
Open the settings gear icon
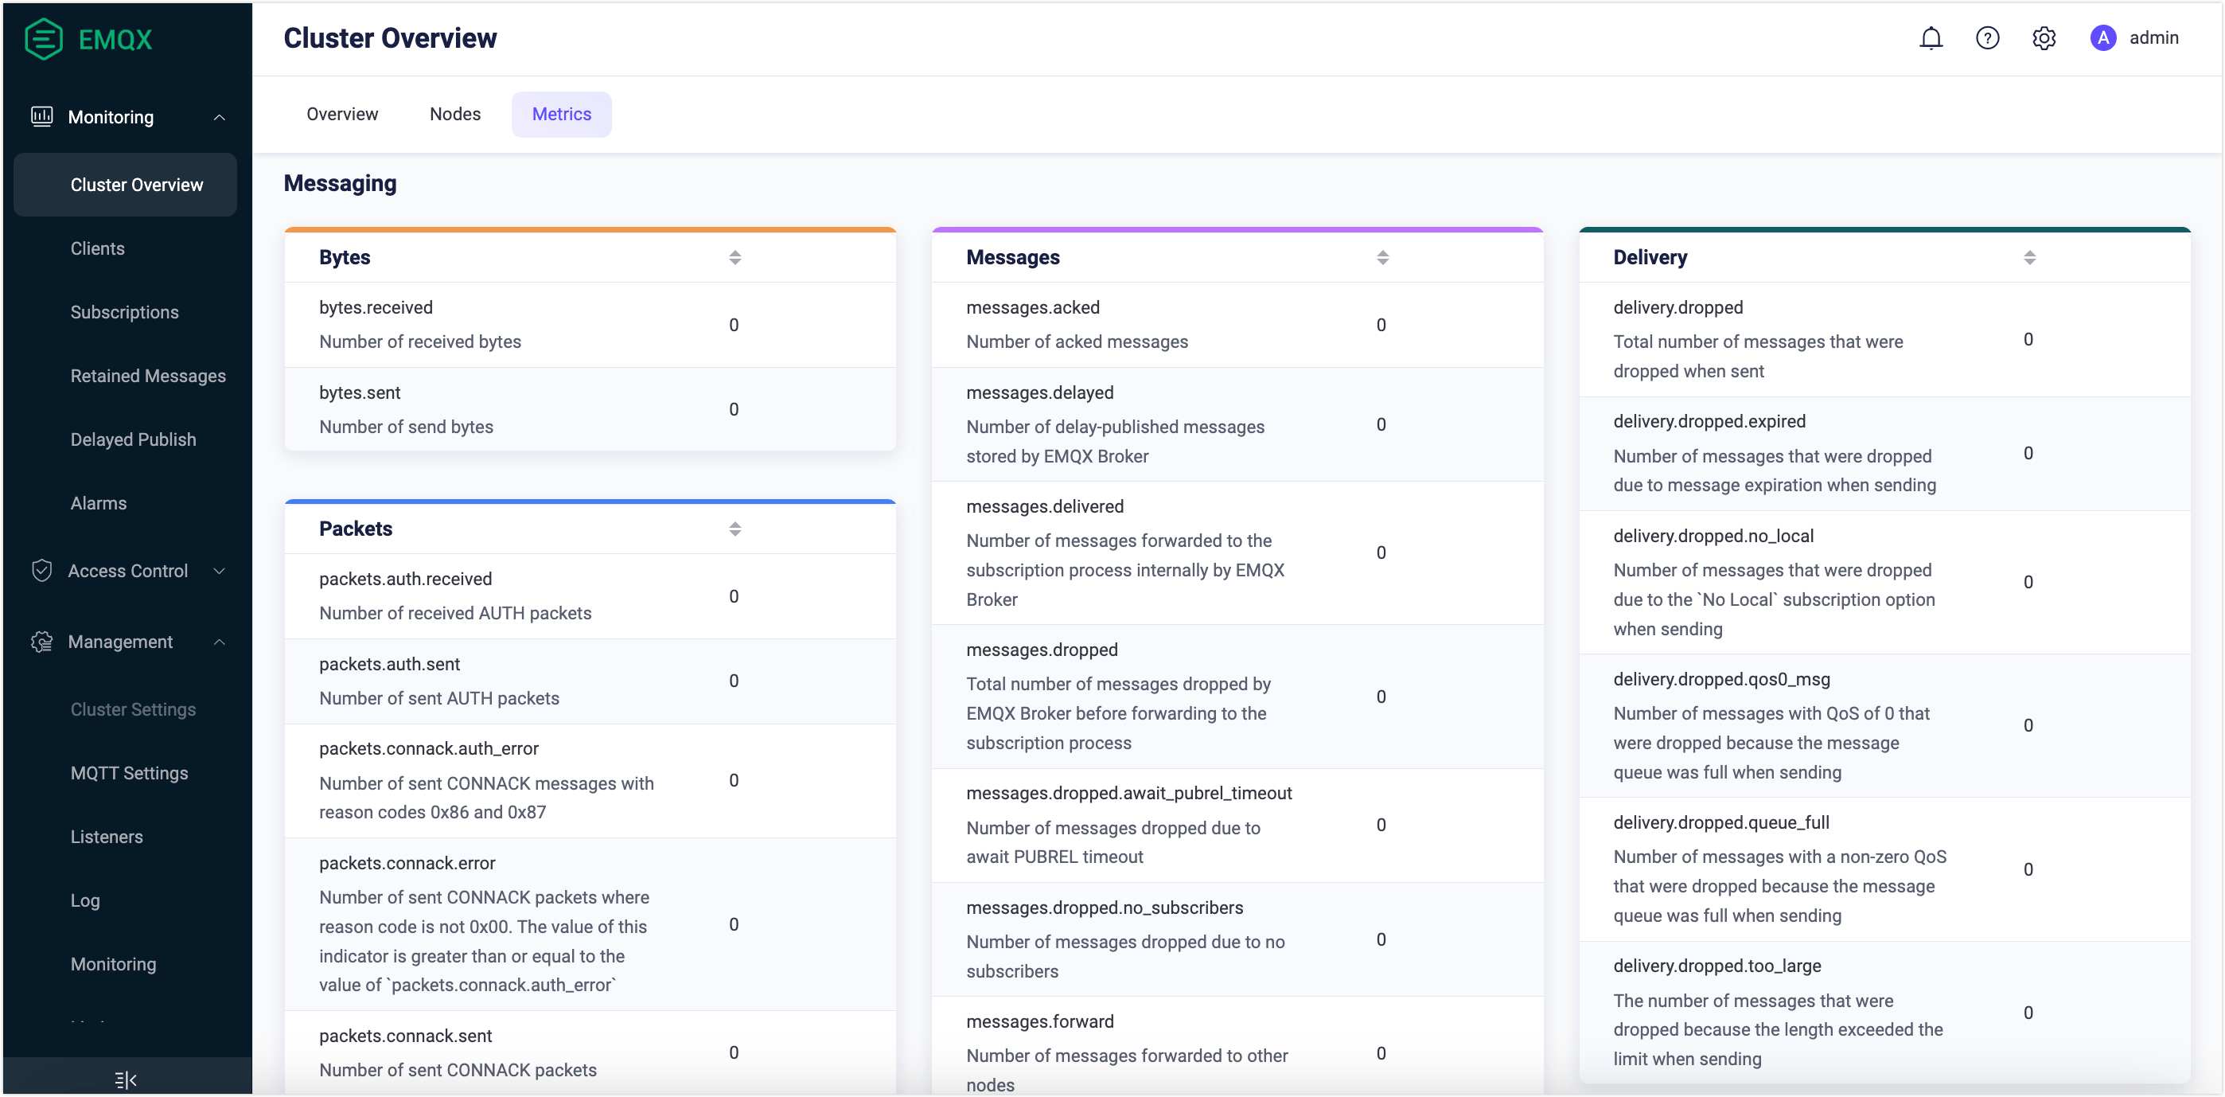[2044, 38]
